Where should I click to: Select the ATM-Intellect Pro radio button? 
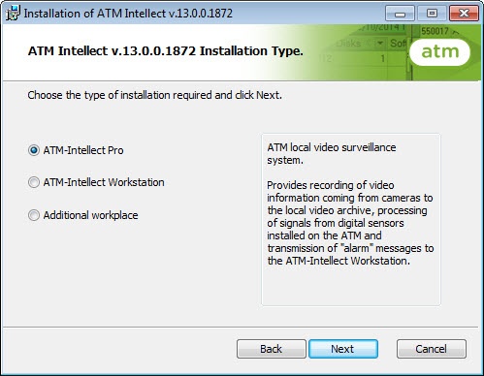tap(34, 150)
